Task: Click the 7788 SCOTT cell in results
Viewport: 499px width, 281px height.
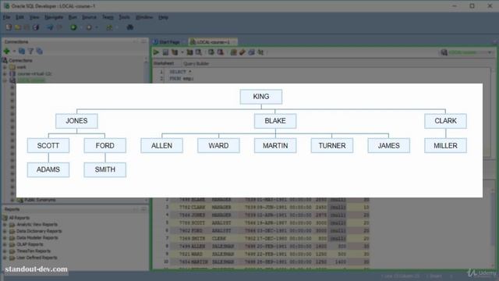Action: (192, 223)
